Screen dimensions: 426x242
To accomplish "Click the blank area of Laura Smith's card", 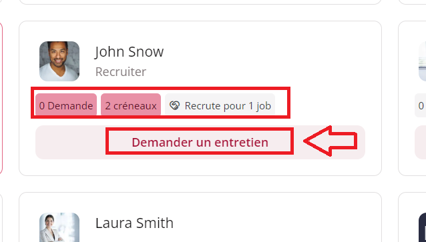I will coord(272,223).
